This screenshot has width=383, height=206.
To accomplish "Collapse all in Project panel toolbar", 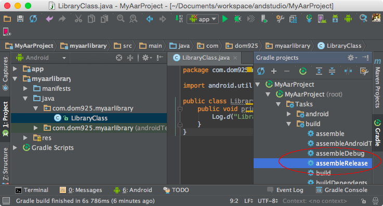I will point(130,58).
